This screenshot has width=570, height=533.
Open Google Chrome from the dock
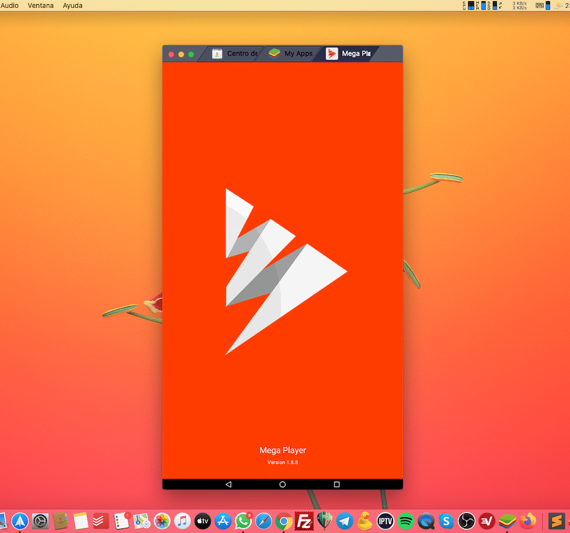(x=284, y=520)
